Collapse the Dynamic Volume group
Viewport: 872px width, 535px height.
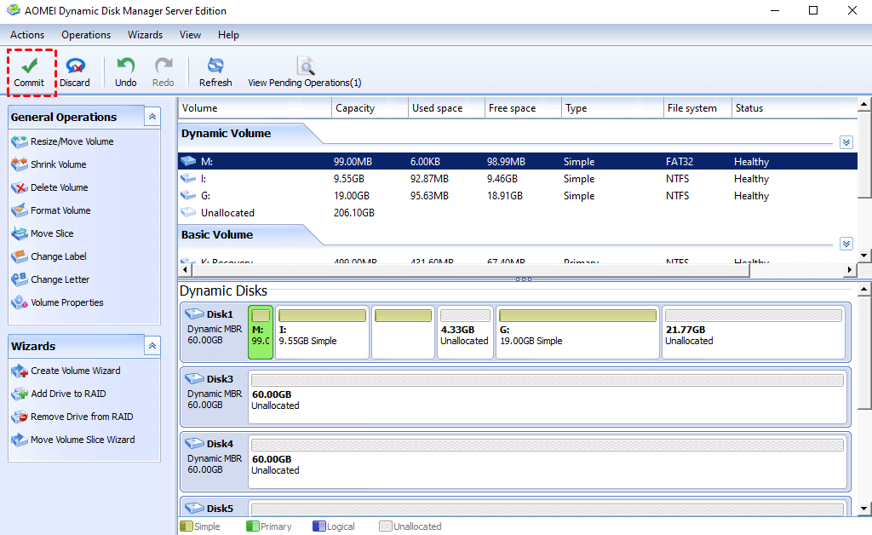click(x=846, y=142)
